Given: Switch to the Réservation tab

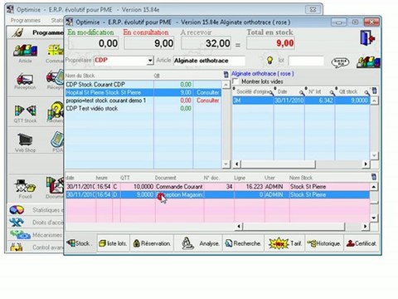Looking at the screenshot, I should click(152, 243).
